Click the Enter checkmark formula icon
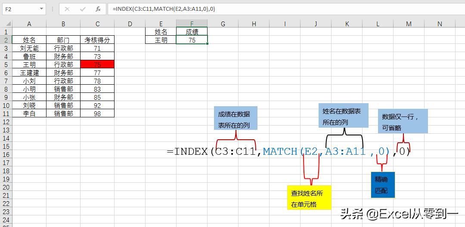Viewport: 465px width, 227px height. [83, 9]
